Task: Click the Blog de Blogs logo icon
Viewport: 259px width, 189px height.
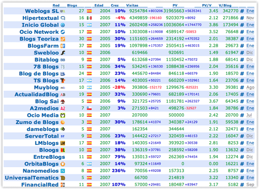Action: coord(63,74)
